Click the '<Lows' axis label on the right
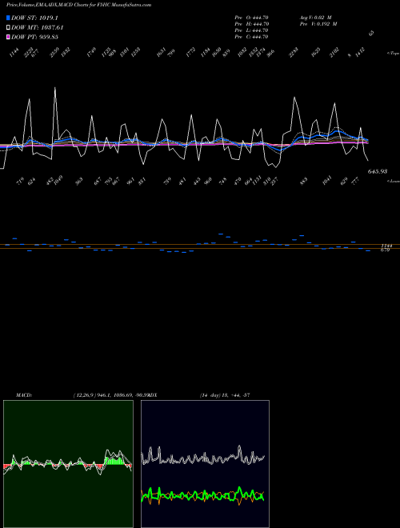 (x=393, y=181)
